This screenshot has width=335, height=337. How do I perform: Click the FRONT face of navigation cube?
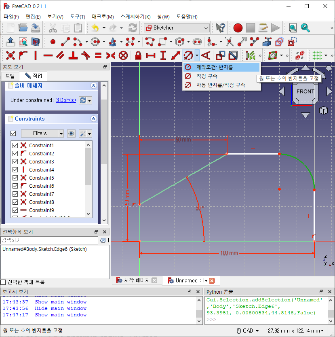305,91
